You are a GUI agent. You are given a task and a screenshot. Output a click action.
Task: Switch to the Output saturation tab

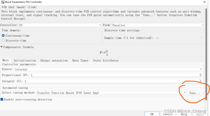[54, 60]
